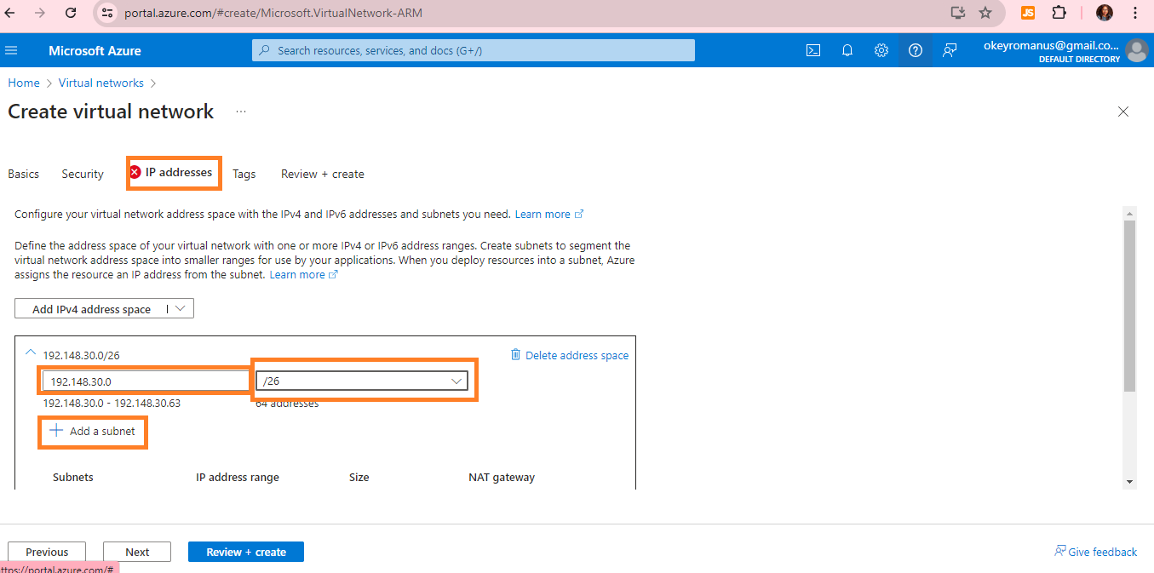This screenshot has height=573, width=1154.
Task: Open the Help question mark menu
Action: click(916, 50)
